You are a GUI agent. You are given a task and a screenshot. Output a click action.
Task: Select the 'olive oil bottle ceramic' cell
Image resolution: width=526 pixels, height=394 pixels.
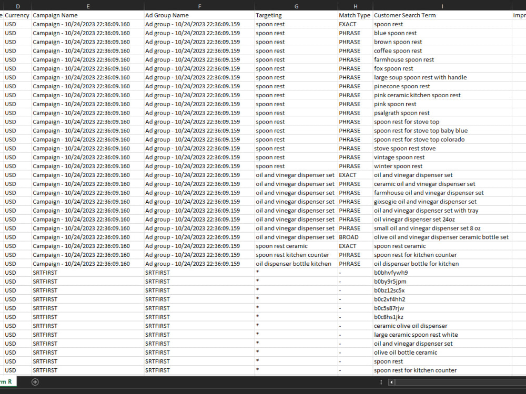442,353
